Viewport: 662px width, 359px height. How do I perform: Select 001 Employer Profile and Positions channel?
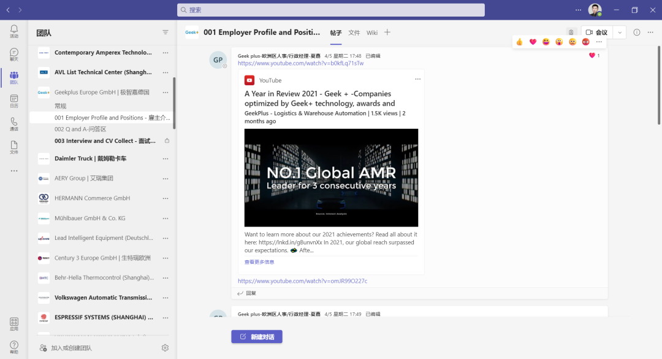click(101, 118)
